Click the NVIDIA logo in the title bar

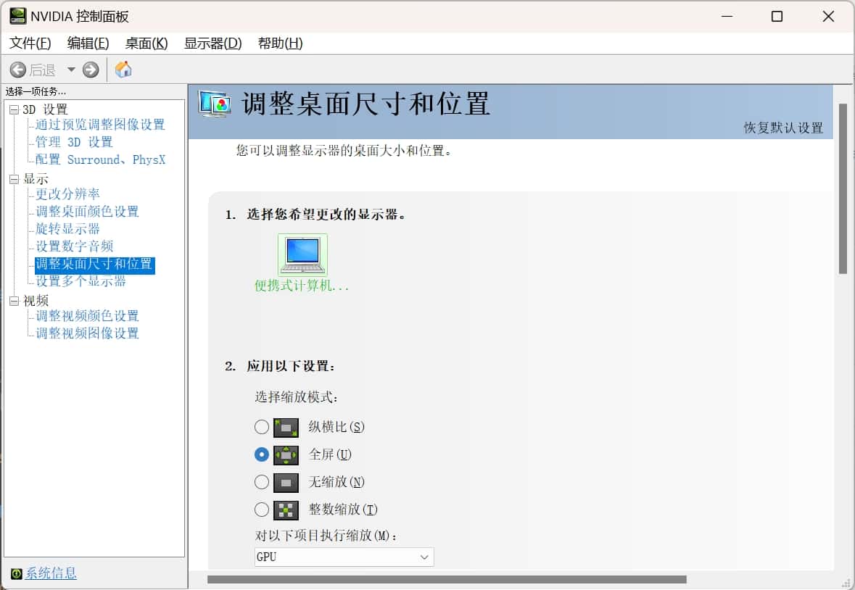tap(17, 15)
